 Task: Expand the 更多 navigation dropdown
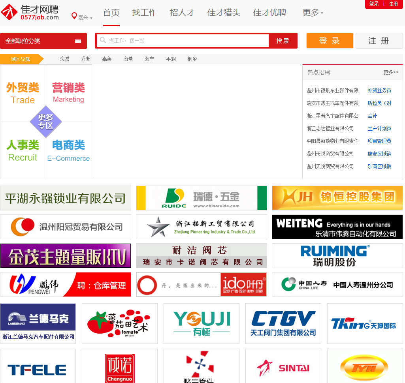[313, 12]
